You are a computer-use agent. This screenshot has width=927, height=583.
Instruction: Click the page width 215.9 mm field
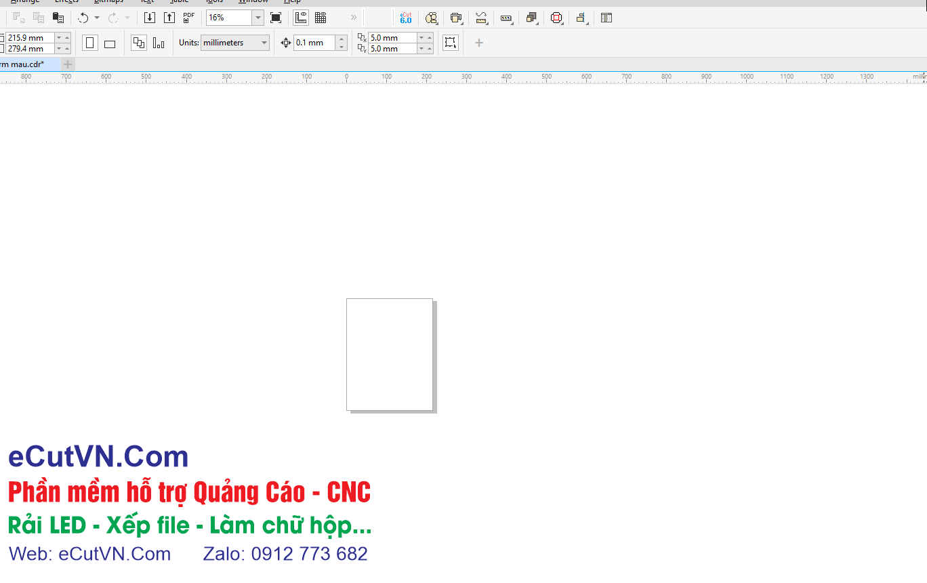coord(30,38)
